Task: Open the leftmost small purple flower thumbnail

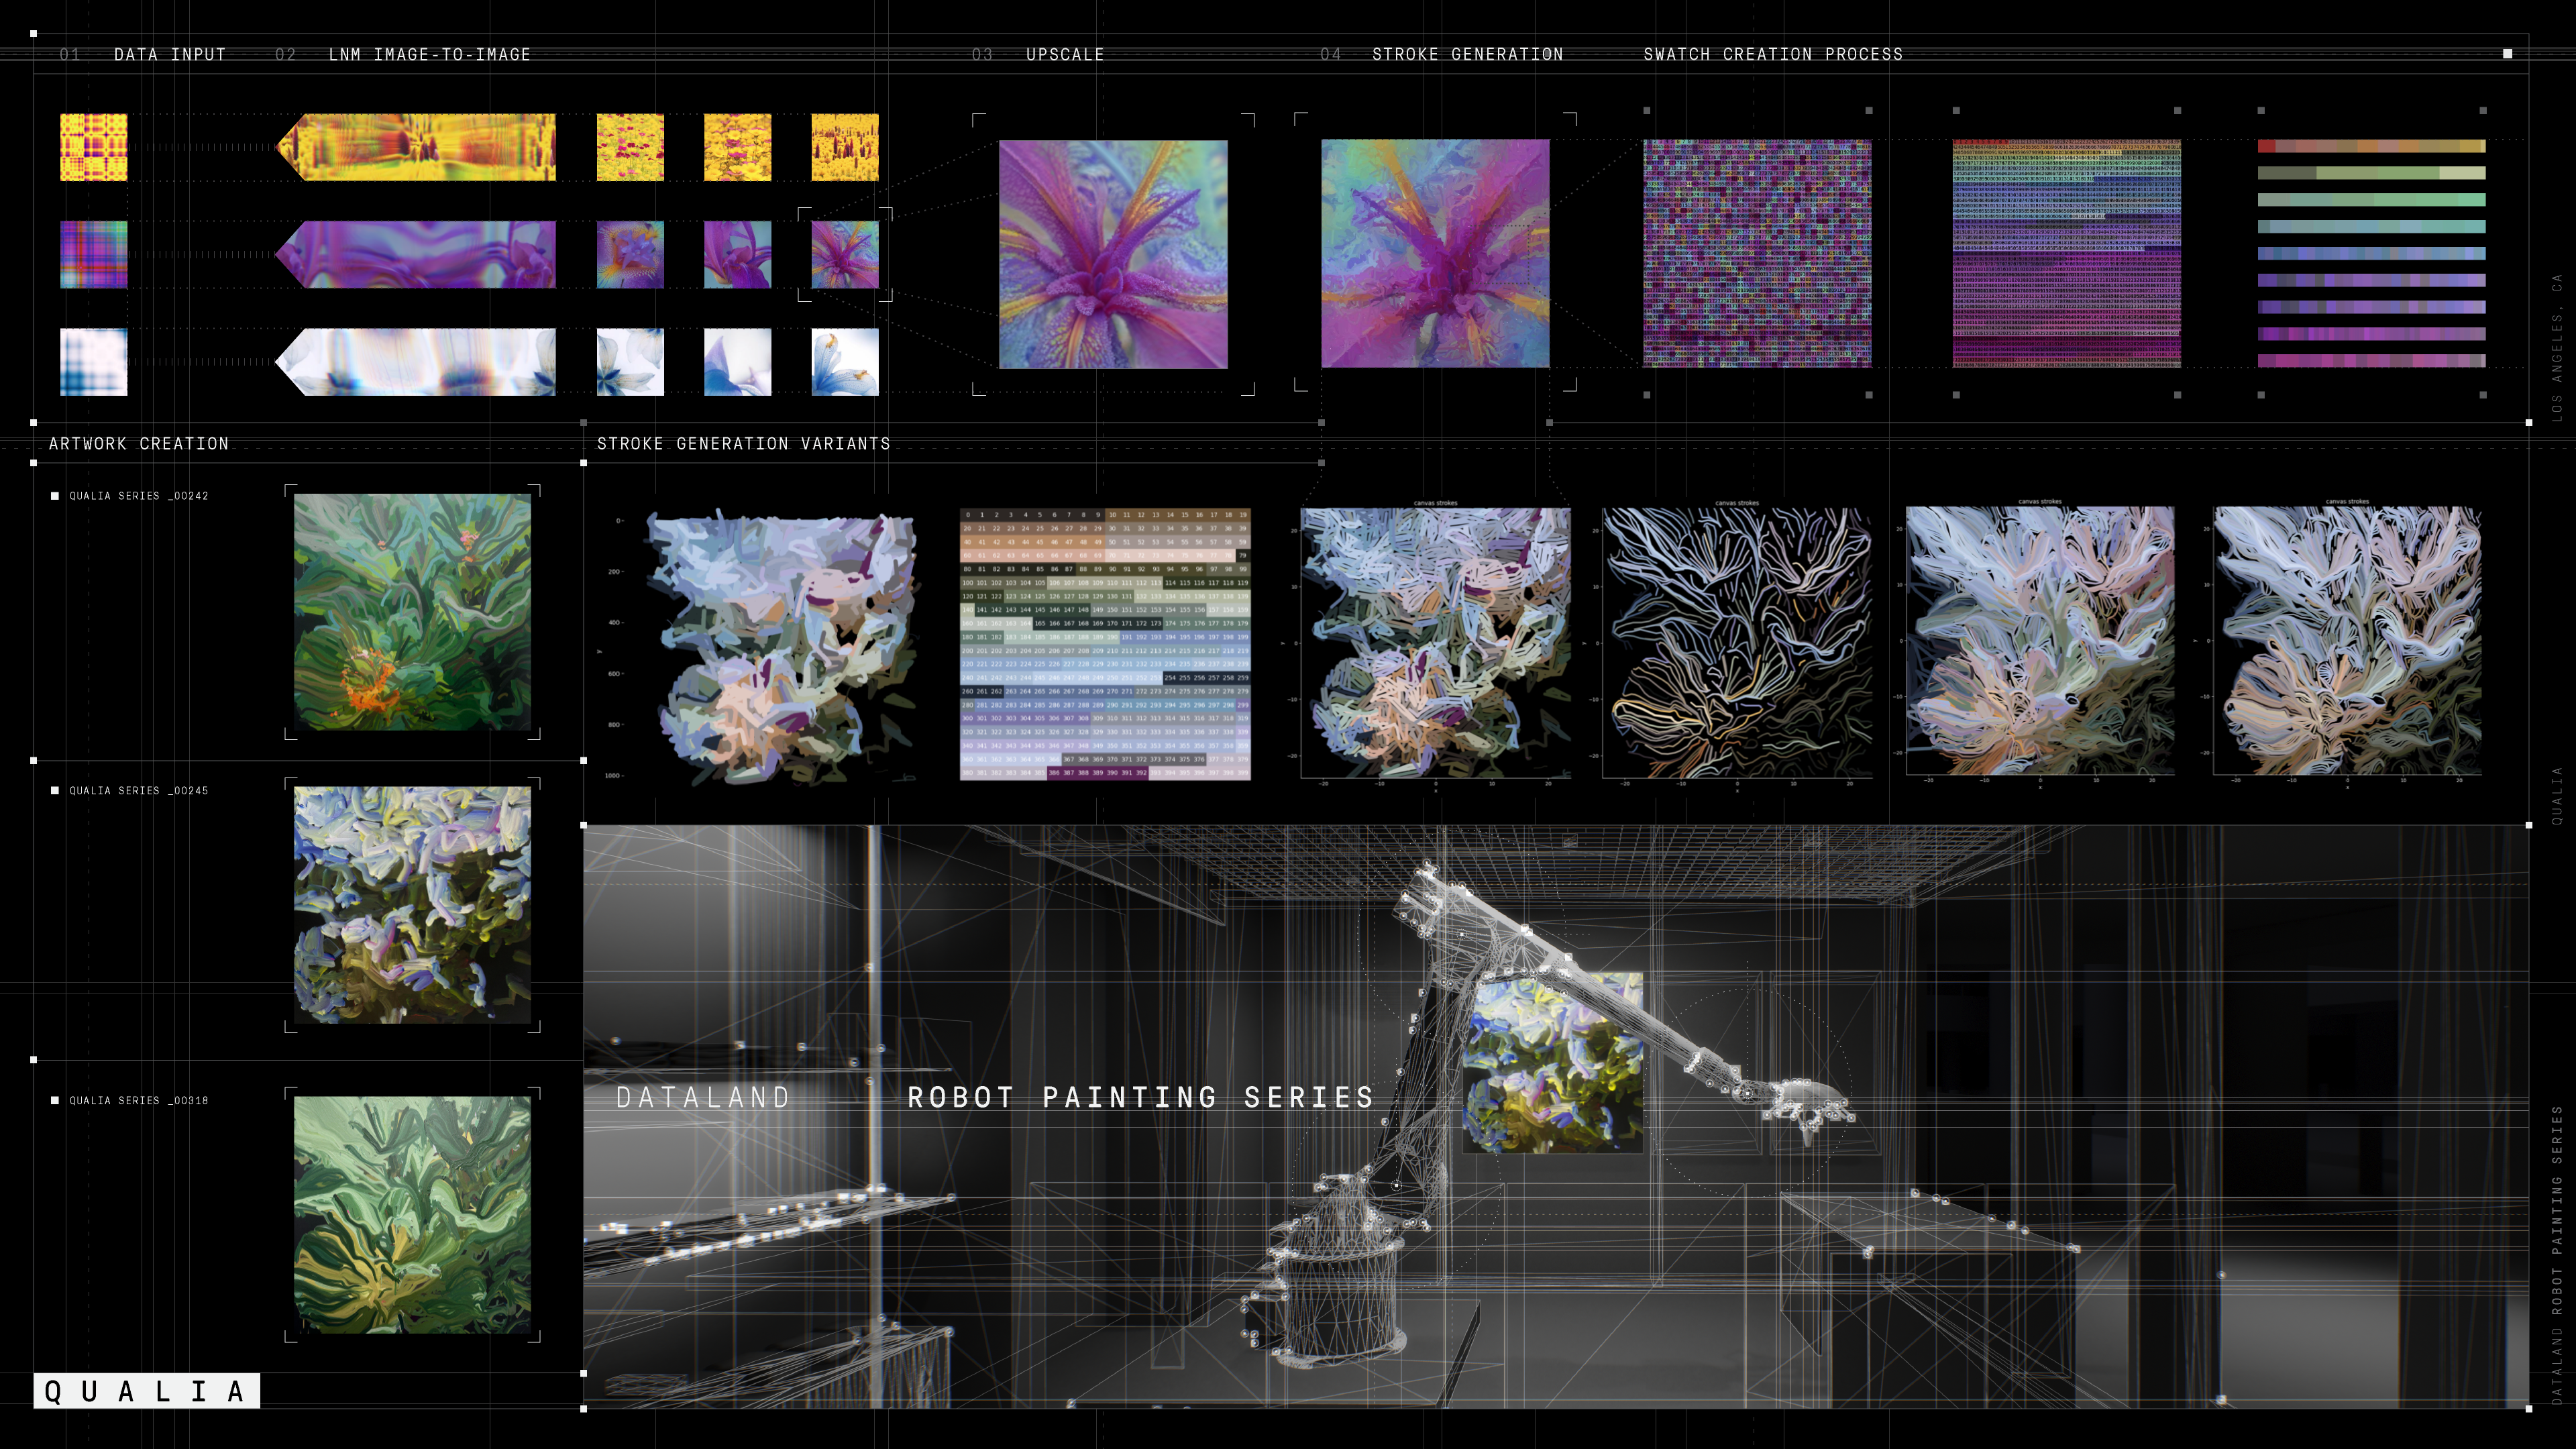Action: click(x=630, y=255)
